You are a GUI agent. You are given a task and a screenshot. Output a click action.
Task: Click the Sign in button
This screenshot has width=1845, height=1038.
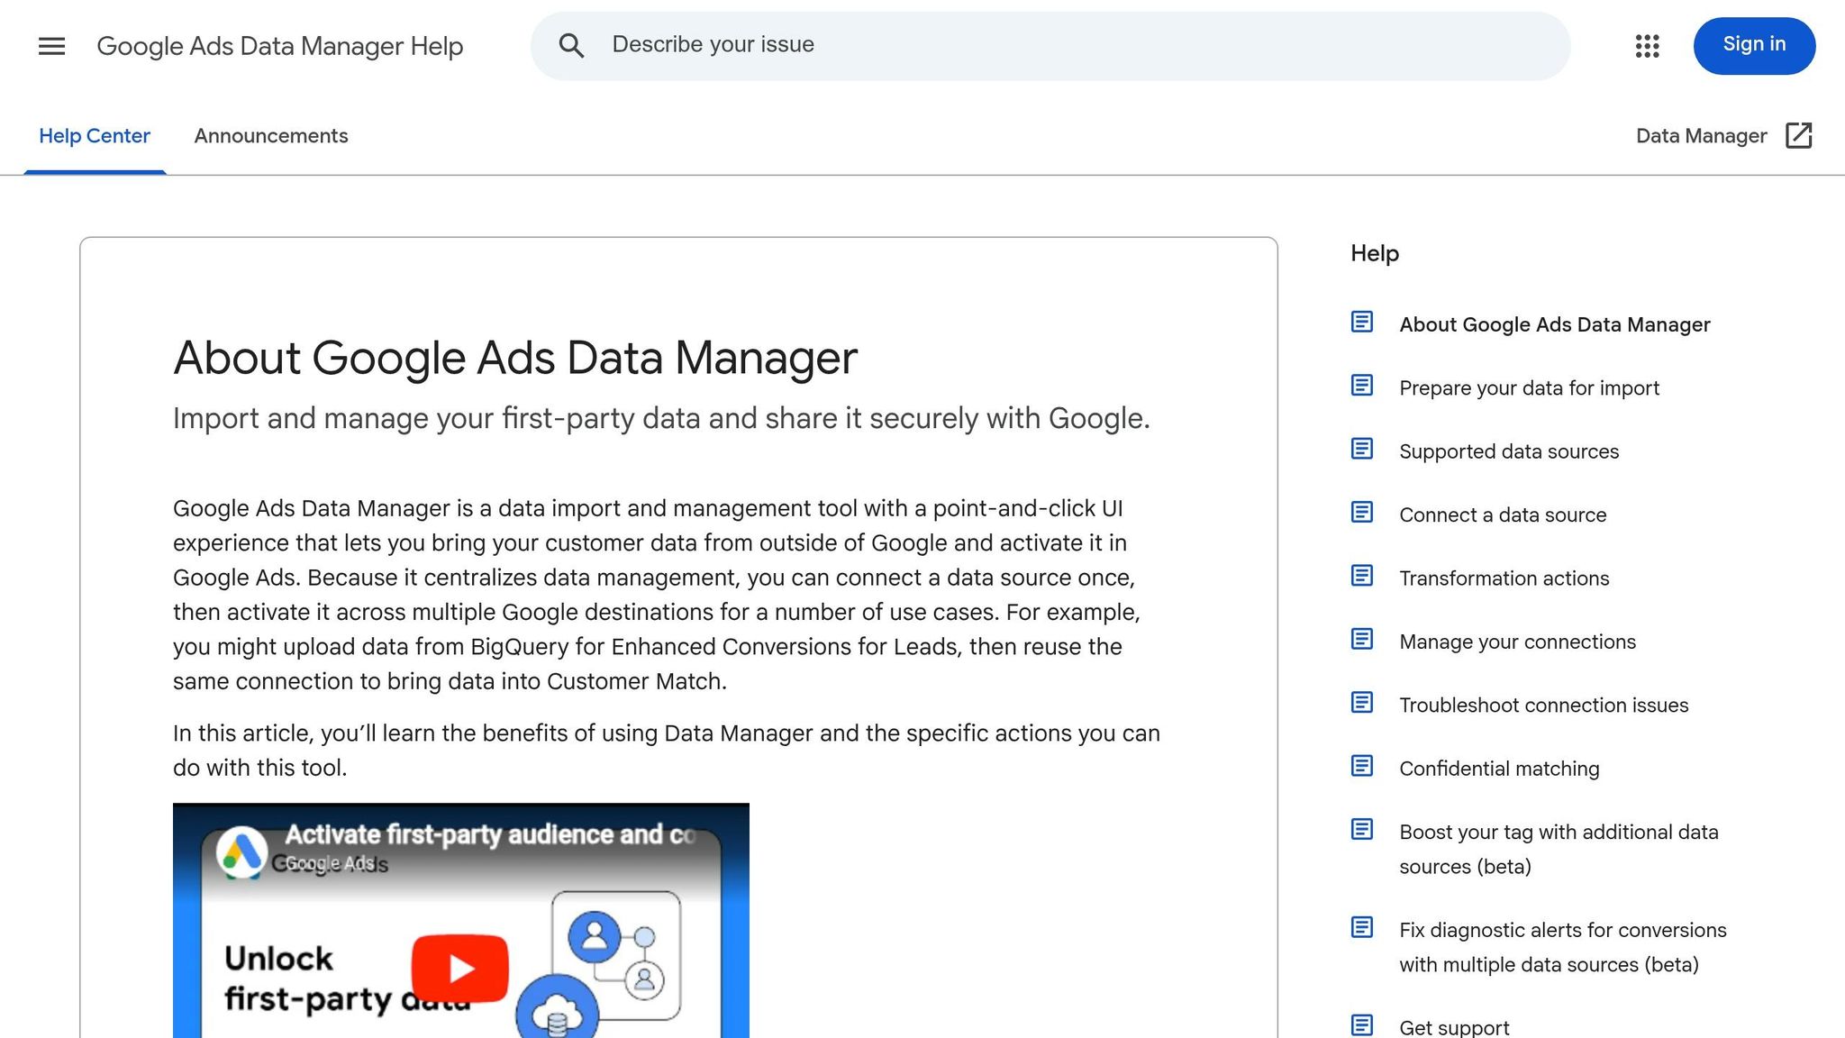1754,46
